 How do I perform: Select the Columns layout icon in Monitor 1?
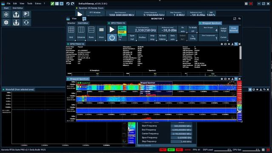pos(81,33)
